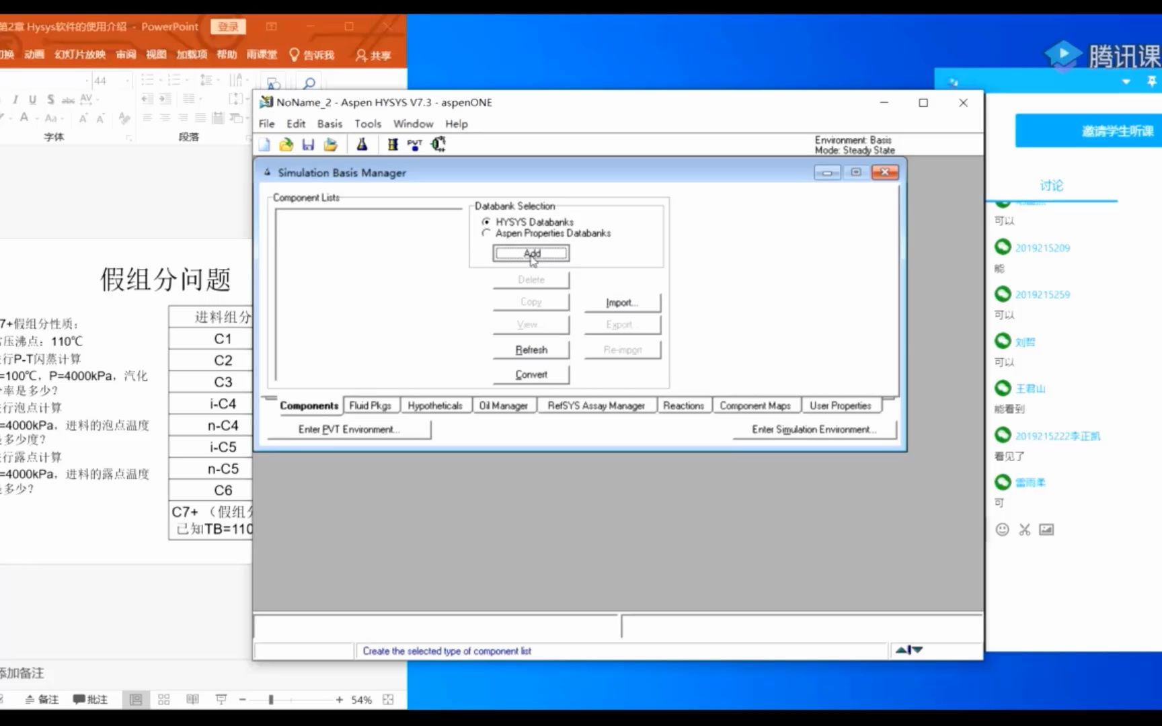Click the Slide Show ribbon tab in PowerPoint
The height and width of the screenshot is (726, 1162).
[80, 54]
